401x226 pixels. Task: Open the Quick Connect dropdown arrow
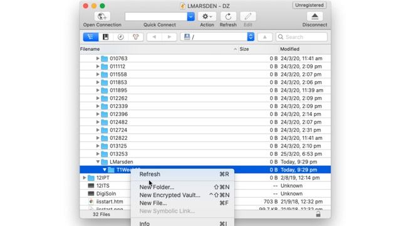pos(190,17)
